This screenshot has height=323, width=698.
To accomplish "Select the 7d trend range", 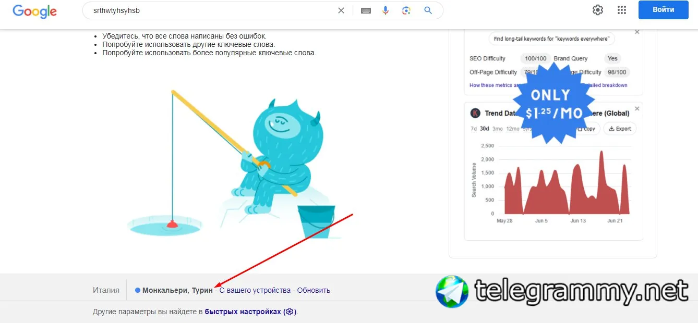I will click(474, 129).
